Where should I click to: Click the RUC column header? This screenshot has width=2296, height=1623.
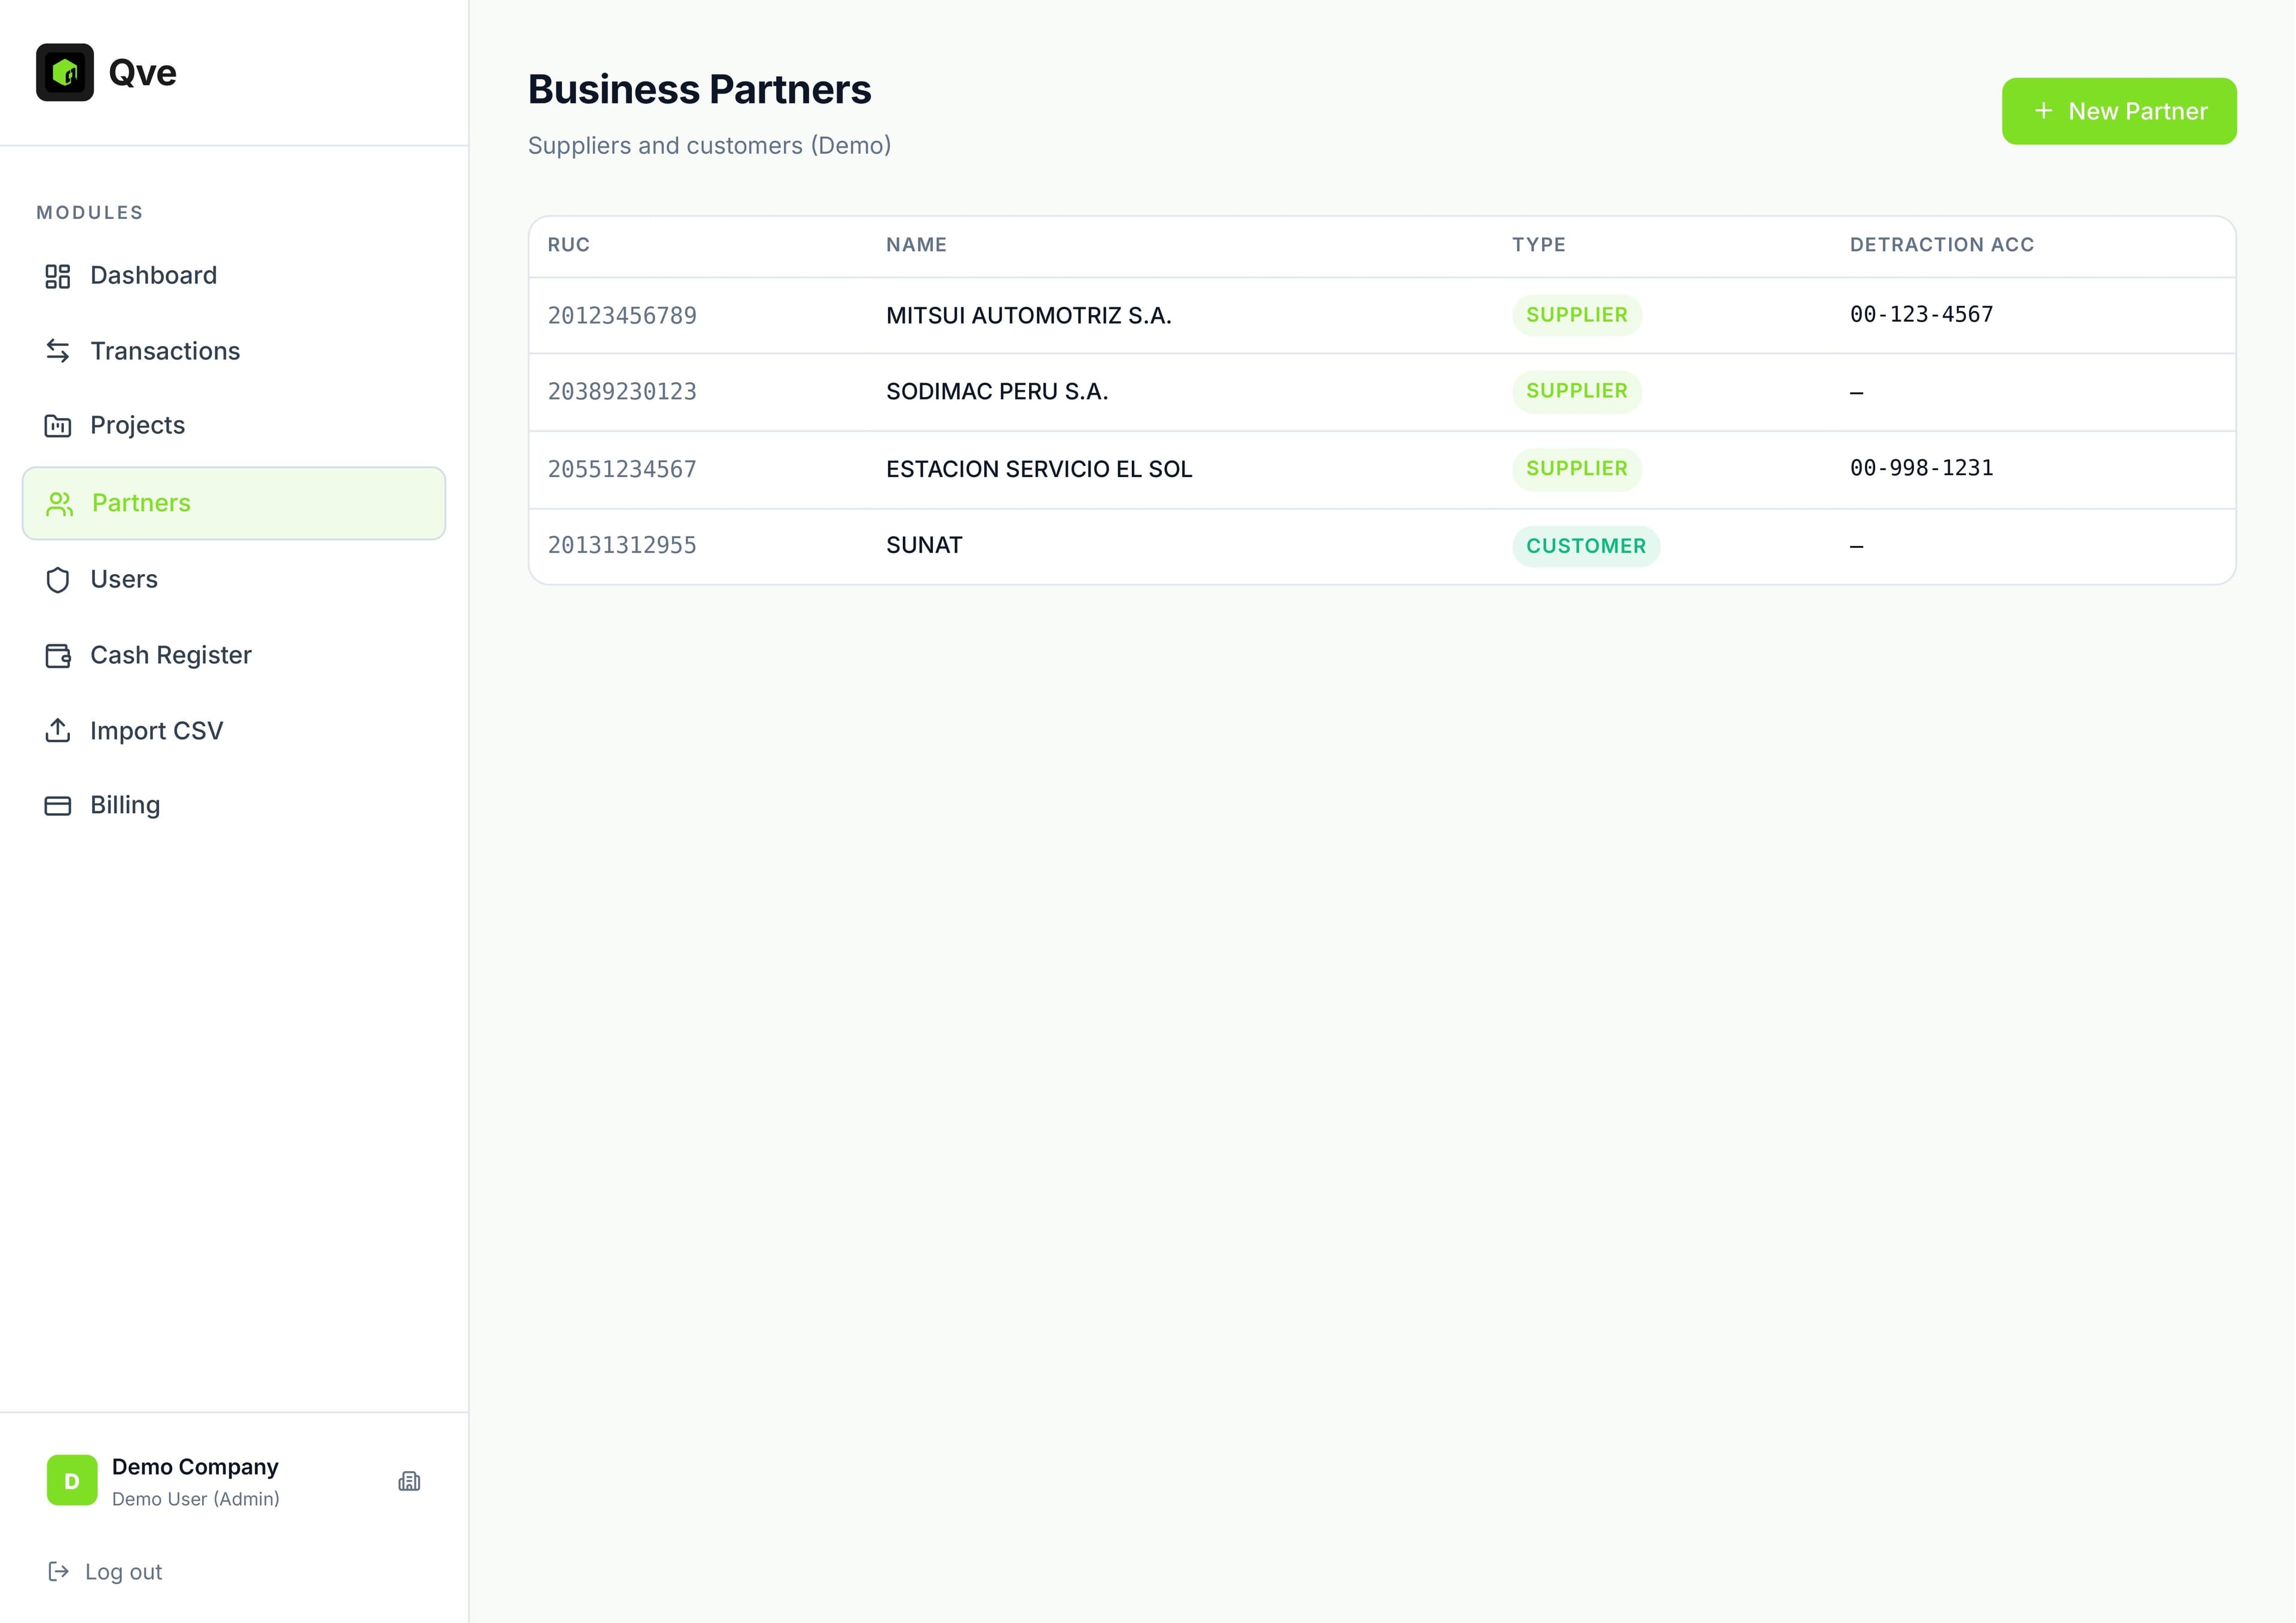[568, 244]
